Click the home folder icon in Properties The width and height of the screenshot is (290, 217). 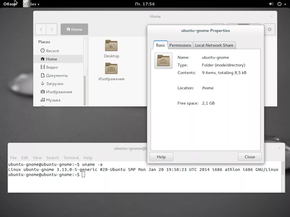[x=163, y=61]
